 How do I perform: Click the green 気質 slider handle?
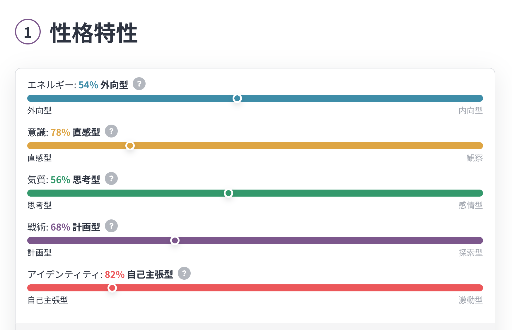click(x=228, y=193)
